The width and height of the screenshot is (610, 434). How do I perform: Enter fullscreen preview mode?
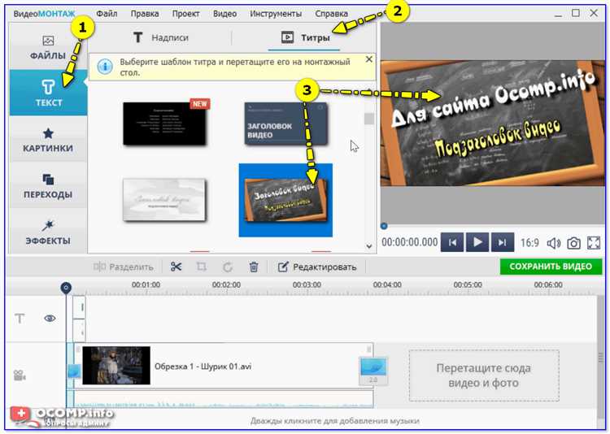[594, 242]
